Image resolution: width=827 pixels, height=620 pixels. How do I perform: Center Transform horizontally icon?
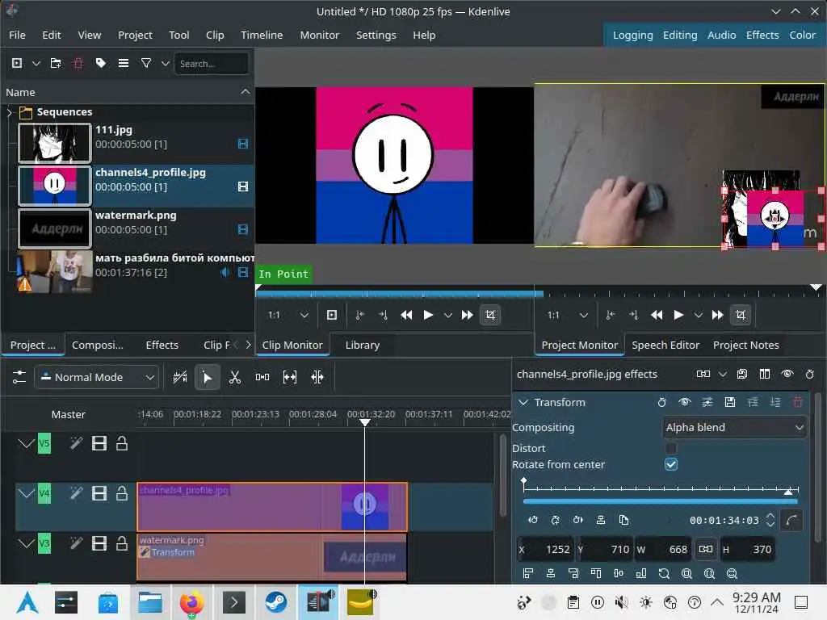(551, 574)
